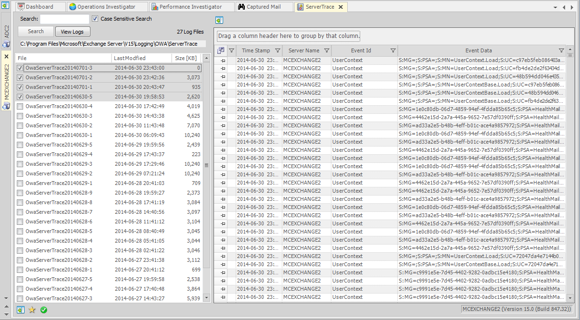Switch to the Captured Mail tab
The image size is (580, 320).
pyautogui.click(x=265, y=7)
